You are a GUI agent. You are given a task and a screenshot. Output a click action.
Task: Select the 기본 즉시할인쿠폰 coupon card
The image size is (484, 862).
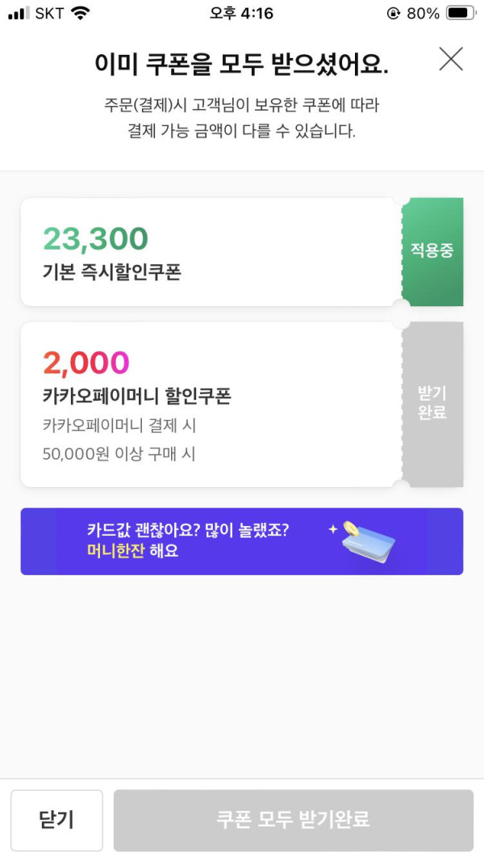210,252
